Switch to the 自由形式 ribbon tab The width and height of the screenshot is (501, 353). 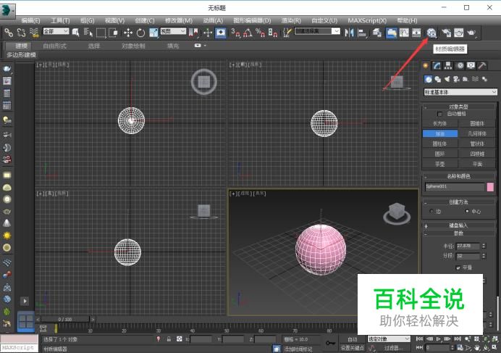(x=55, y=46)
